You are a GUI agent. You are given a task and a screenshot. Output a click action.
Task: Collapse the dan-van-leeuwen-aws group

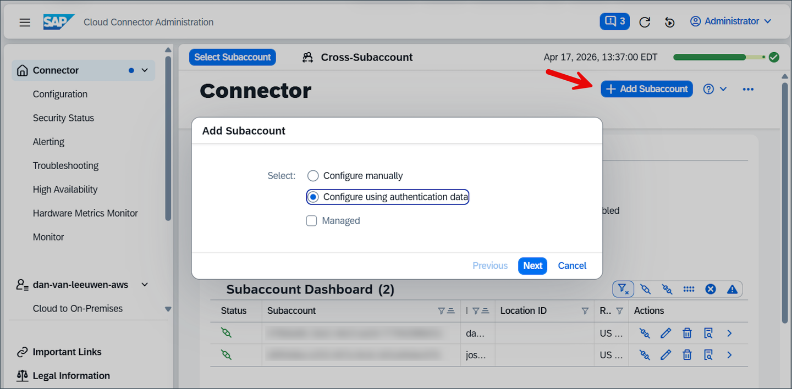pyautogui.click(x=145, y=285)
